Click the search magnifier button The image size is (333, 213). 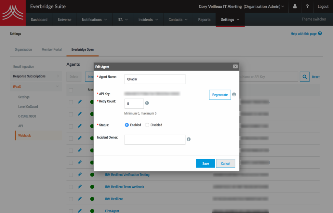(x=304, y=77)
